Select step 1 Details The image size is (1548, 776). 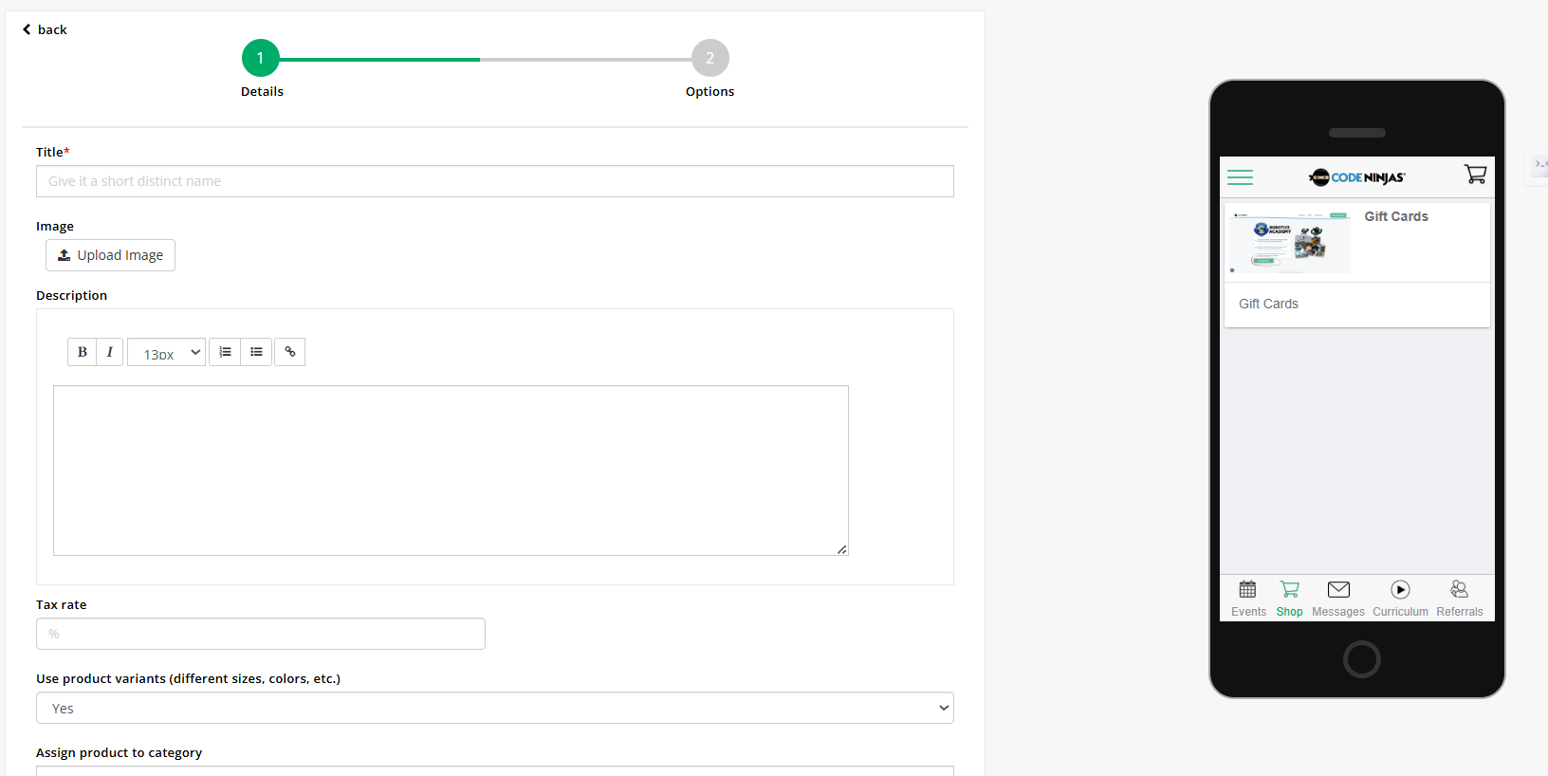click(x=261, y=59)
